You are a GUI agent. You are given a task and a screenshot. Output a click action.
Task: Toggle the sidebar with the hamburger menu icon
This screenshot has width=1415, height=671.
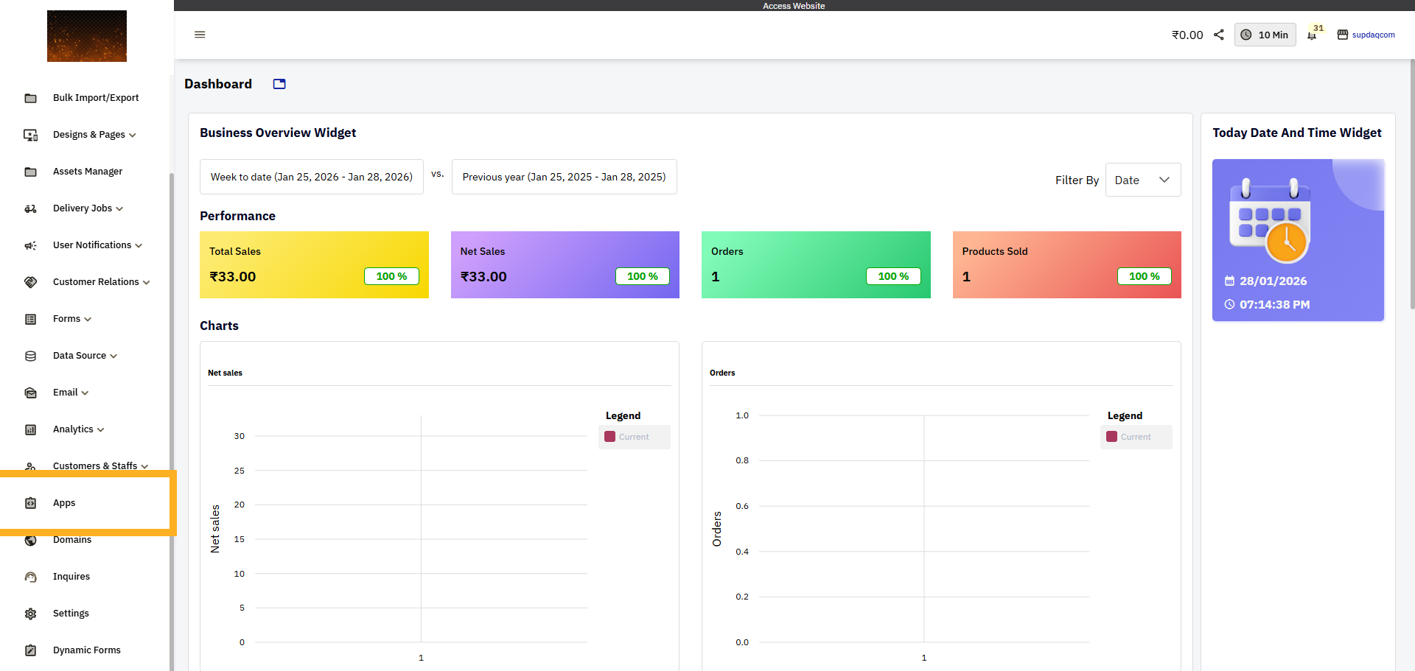200,35
